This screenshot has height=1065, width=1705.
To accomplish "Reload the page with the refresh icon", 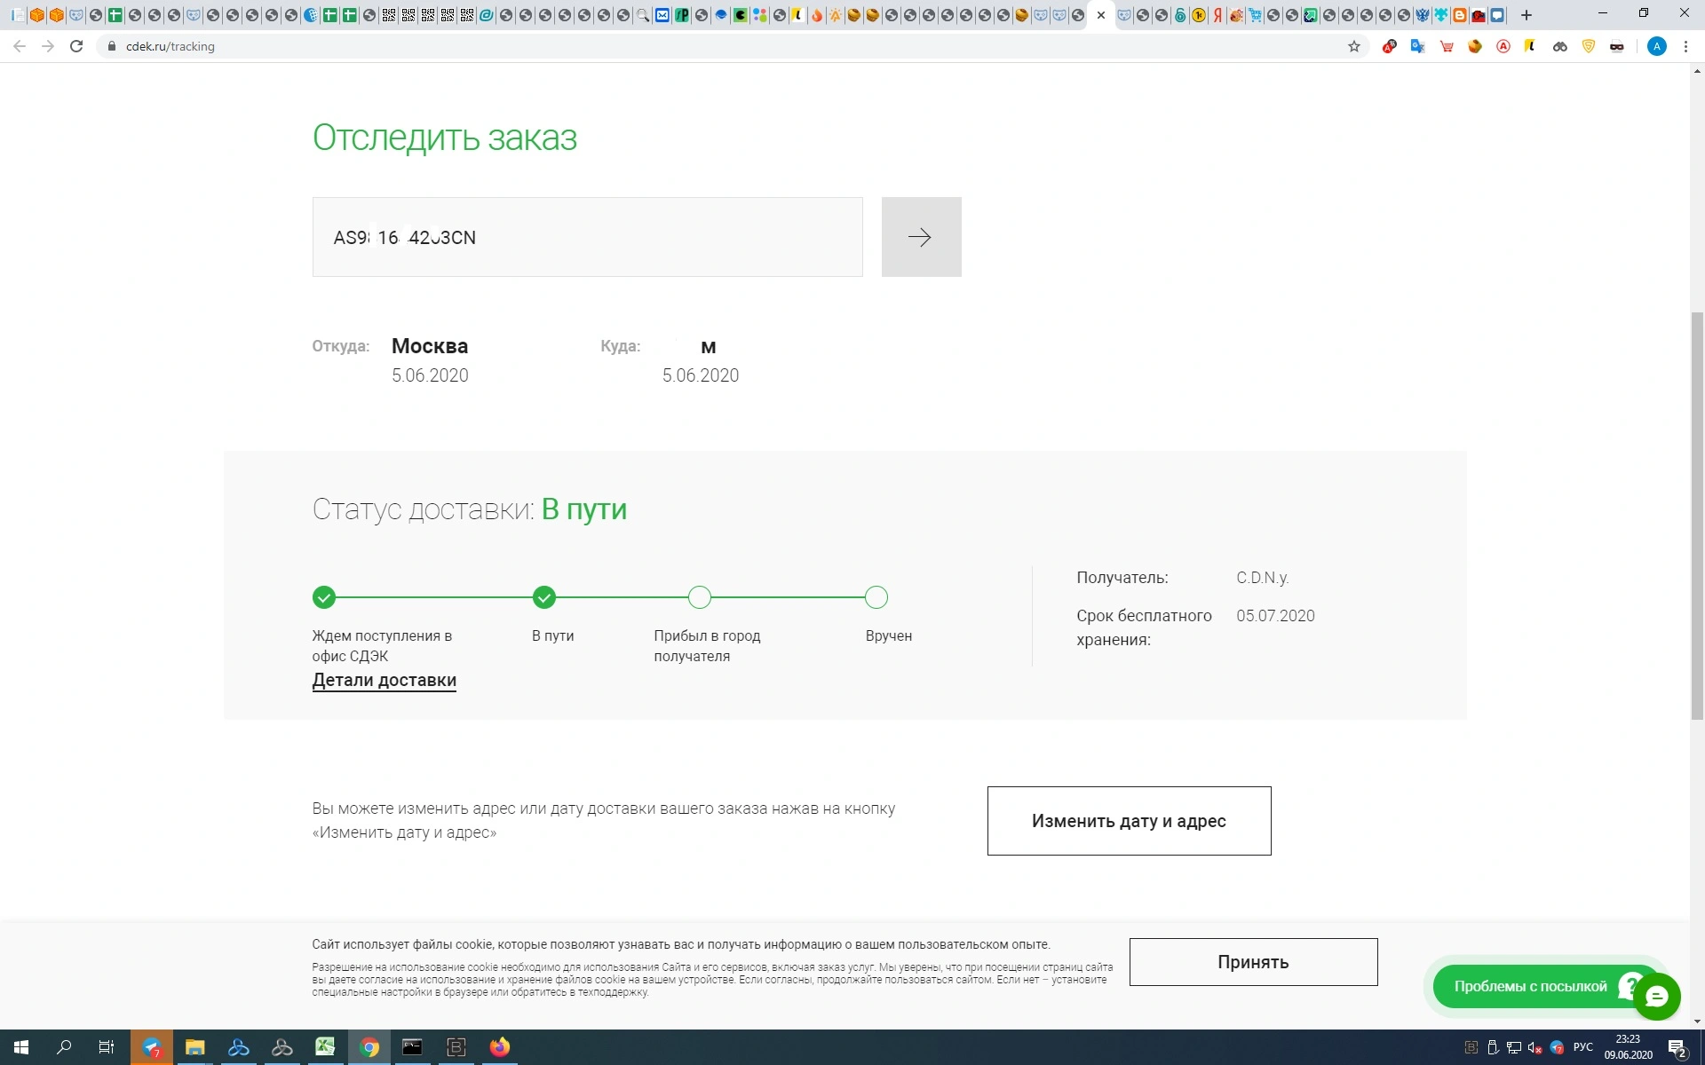I will click(76, 46).
